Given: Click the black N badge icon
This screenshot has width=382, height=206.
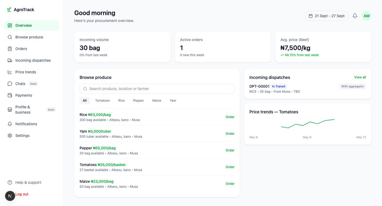Looking at the screenshot, I should [x=10, y=196].
